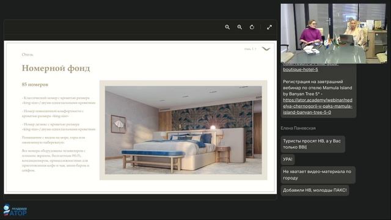Click the slide heading 'Номерной фонд'
The image size is (391, 220).
[56, 68]
